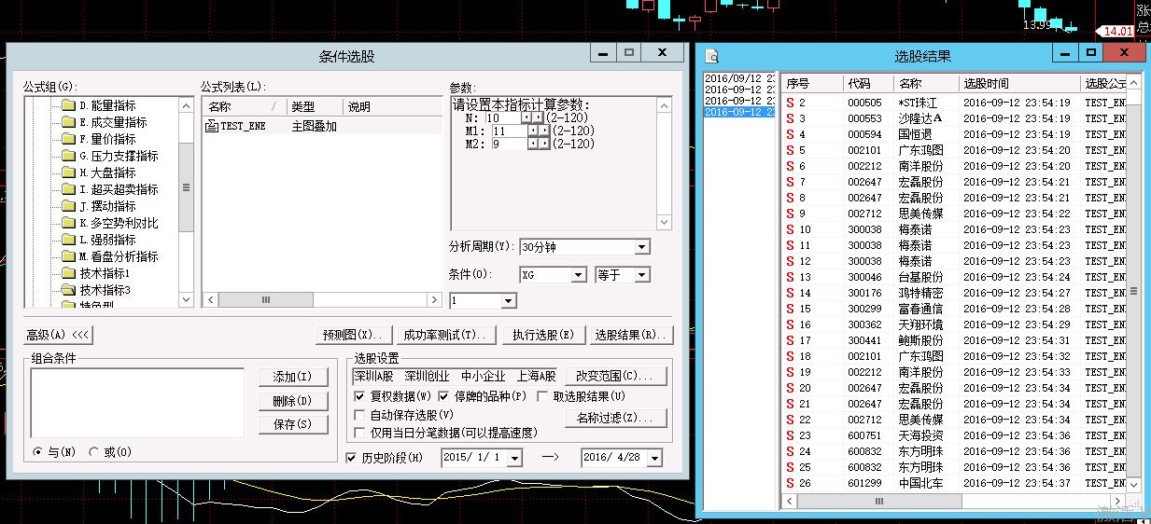This screenshot has width=1151, height=524.
Task: Select the D.能量指标 folder icon
Action: tap(68, 105)
